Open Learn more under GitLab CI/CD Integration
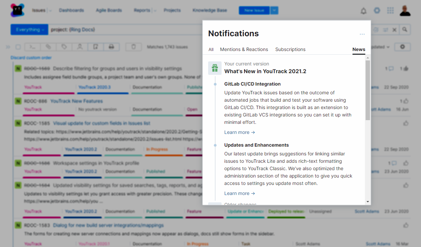This screenshot has height=247, width=421. [x=239, y=132]
